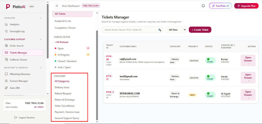Click Closed status badge for #TCK-20

[x=210, y=60]
